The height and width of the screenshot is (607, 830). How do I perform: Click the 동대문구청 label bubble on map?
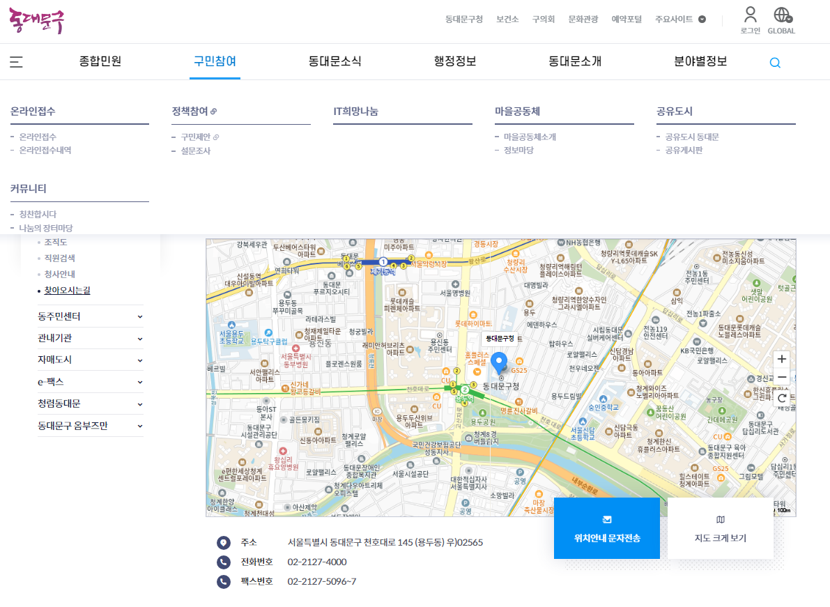point(500,338)
